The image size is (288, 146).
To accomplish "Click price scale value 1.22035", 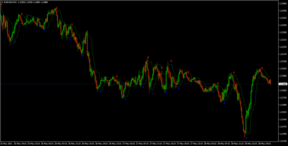I will (283, 69).
